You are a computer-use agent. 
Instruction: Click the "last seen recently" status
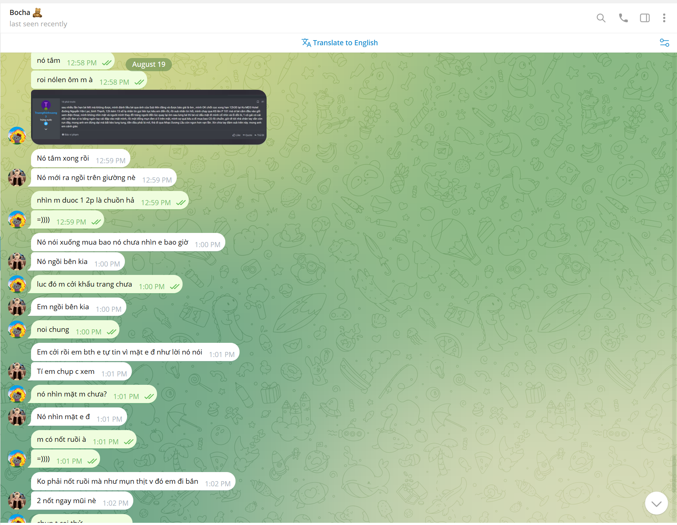(x=38, y=24)
